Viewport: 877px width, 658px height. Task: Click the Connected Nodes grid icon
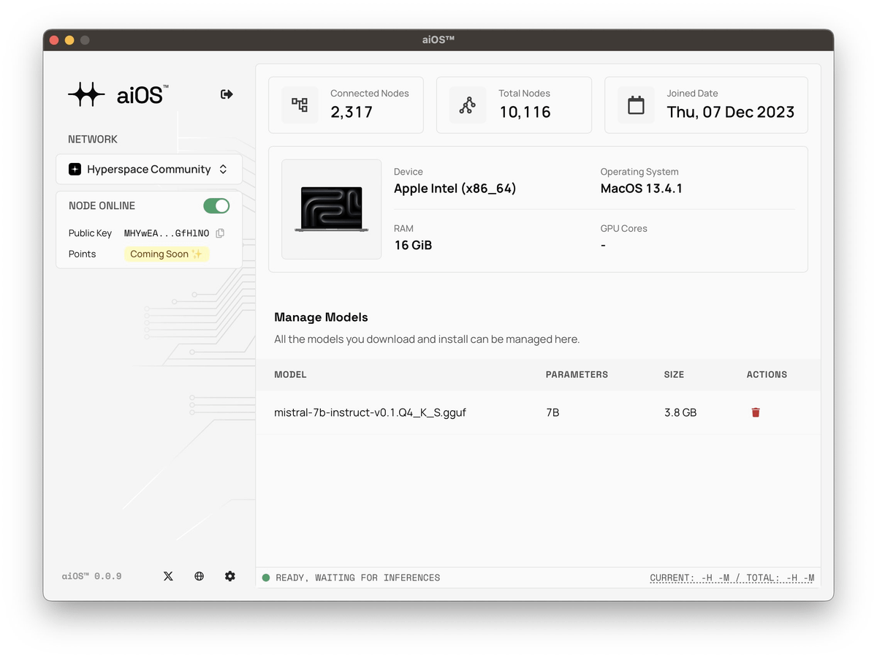(x=300, y=105)
